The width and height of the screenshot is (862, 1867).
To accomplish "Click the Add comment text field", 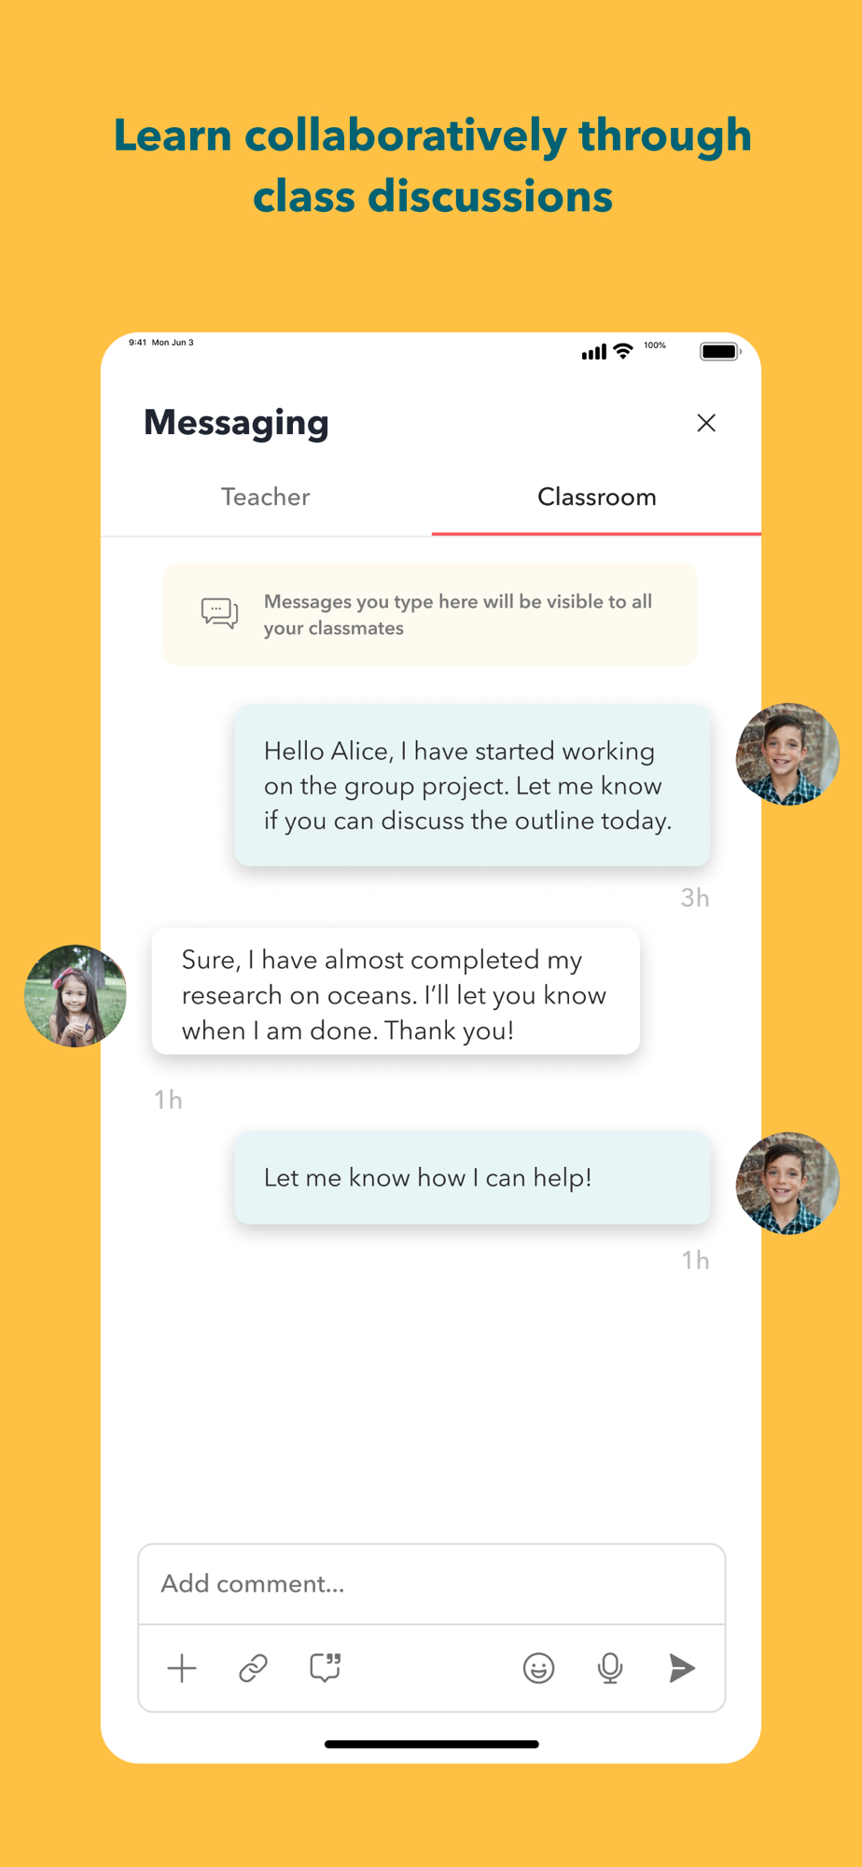I will click(x=432, y=1584).
